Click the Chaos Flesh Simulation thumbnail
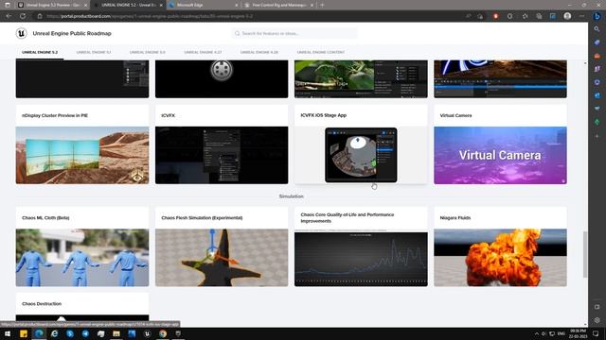 tap(222, 258)
